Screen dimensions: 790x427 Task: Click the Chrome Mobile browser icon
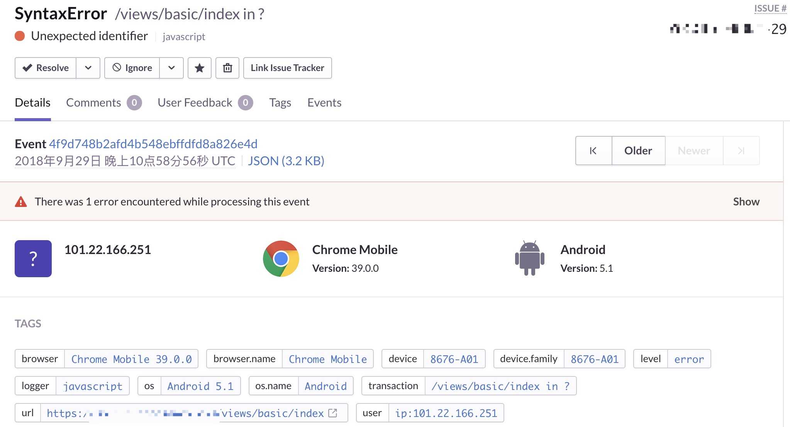pyautogui.click(x=281, y=258)
